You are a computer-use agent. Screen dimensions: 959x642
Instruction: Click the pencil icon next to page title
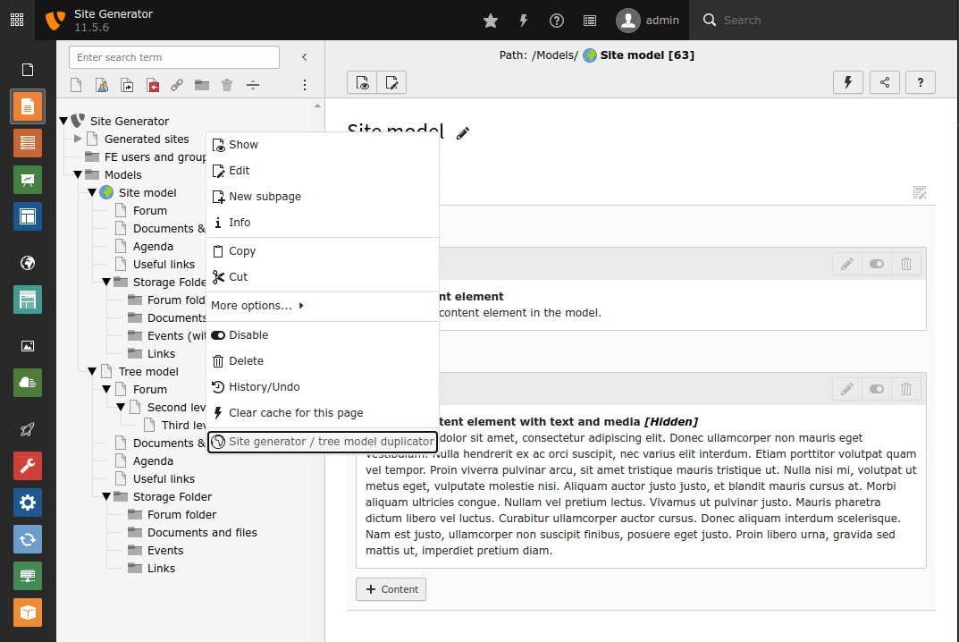pos(463,133)
